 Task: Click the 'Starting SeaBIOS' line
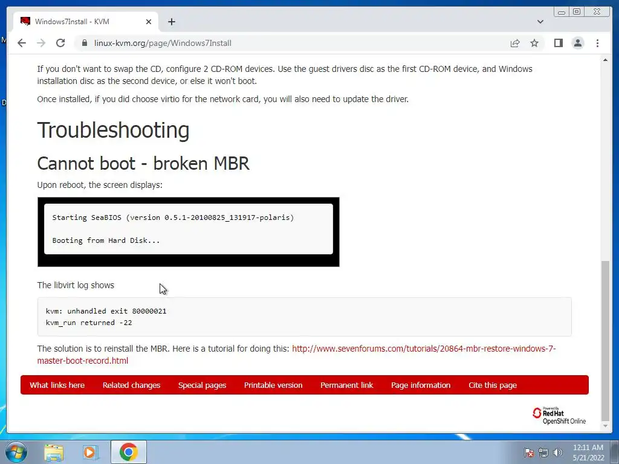click(173, 217)
